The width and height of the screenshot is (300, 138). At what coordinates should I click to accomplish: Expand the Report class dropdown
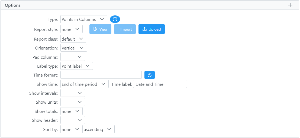tap(73, 39)
